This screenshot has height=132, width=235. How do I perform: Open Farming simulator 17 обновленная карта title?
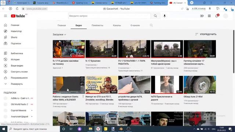coord(194,62)
